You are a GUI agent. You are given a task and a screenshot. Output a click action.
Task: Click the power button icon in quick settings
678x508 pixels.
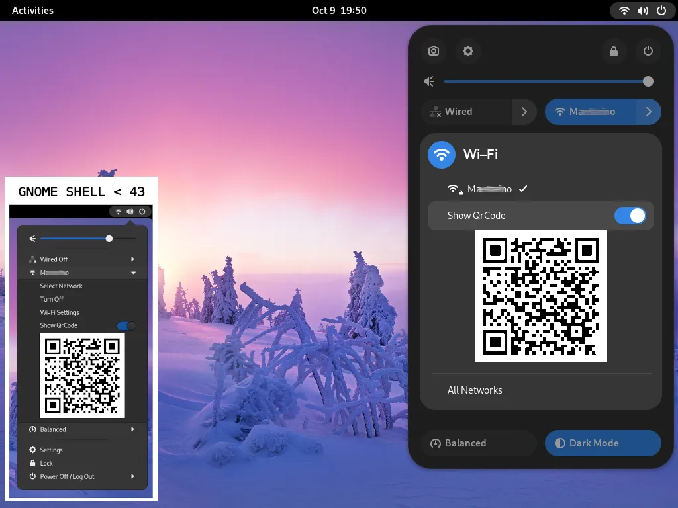coord(648,51)
